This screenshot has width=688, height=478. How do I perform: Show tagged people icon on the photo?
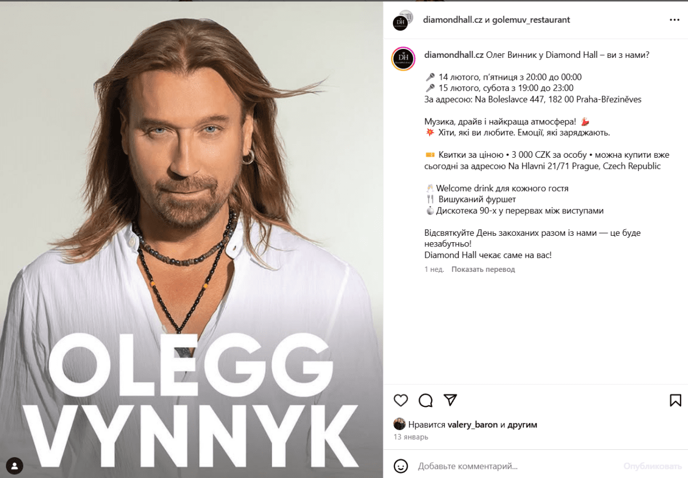[x=14, y=466]
